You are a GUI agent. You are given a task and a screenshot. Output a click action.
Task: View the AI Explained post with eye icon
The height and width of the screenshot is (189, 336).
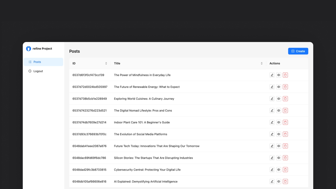click(x=279, y=181)
